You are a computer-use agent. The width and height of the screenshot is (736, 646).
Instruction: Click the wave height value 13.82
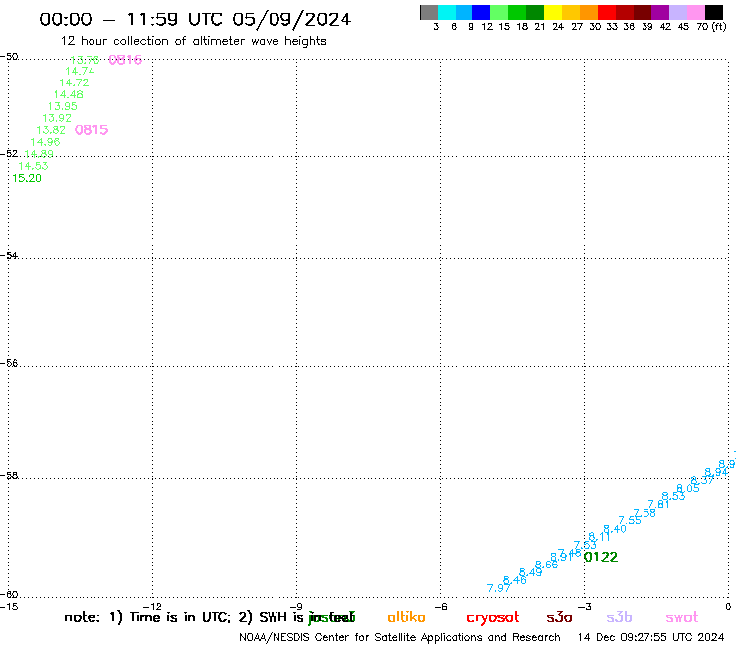51,130
